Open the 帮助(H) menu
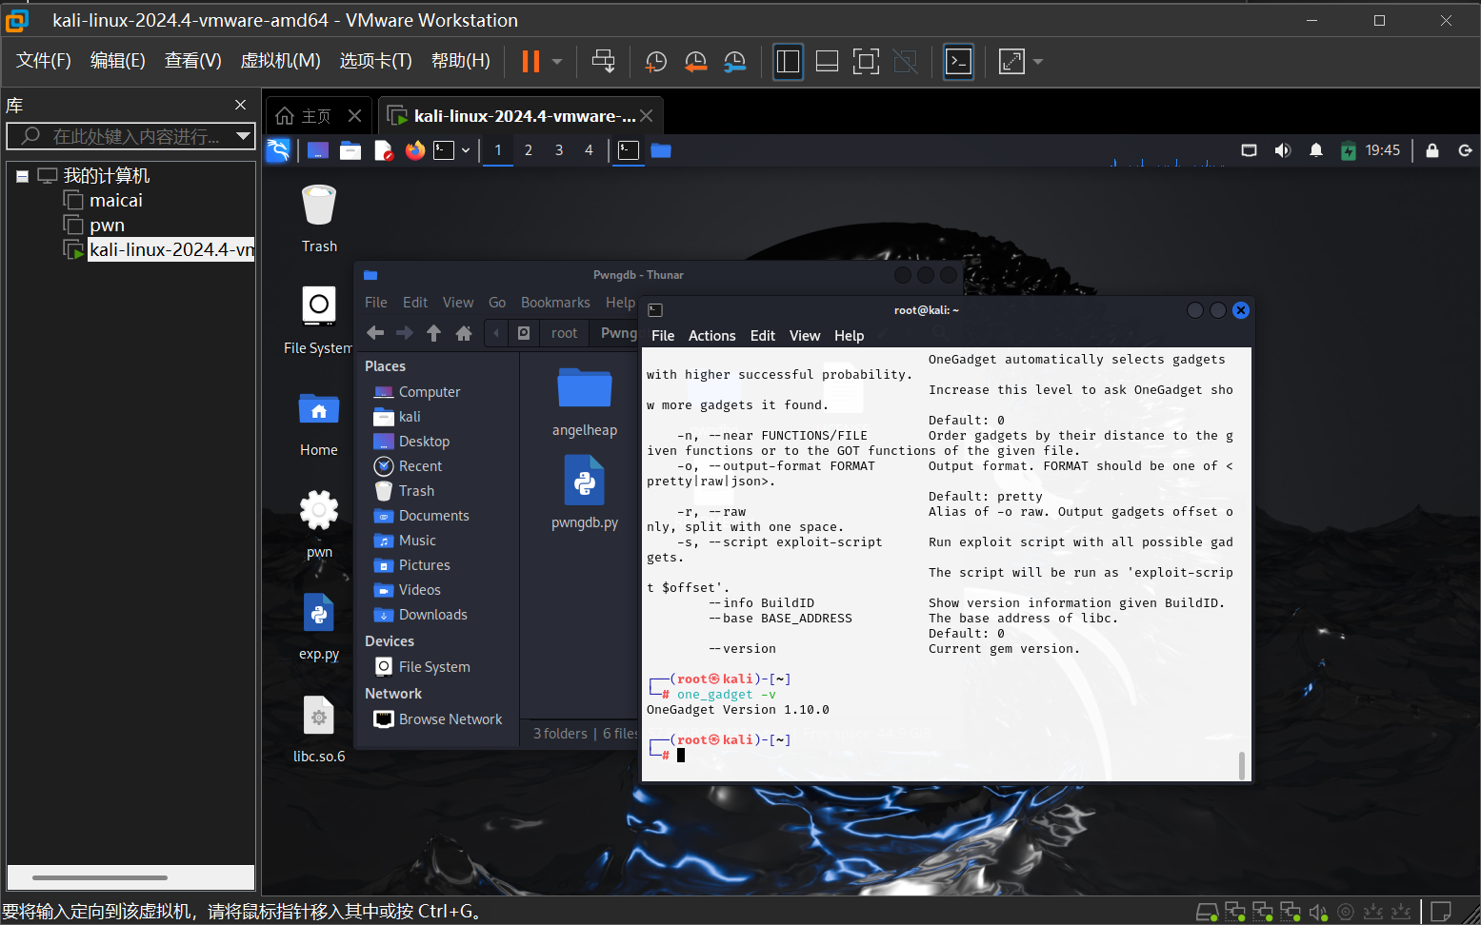 pyautogui.click(x=461, y=61)
